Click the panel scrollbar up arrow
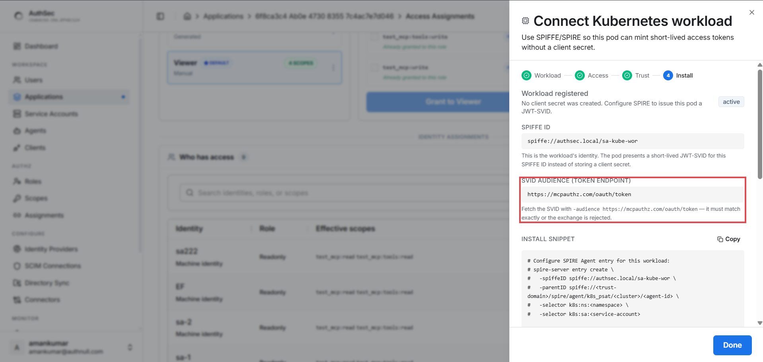The image size is (763, 362). tap(759, 65)
